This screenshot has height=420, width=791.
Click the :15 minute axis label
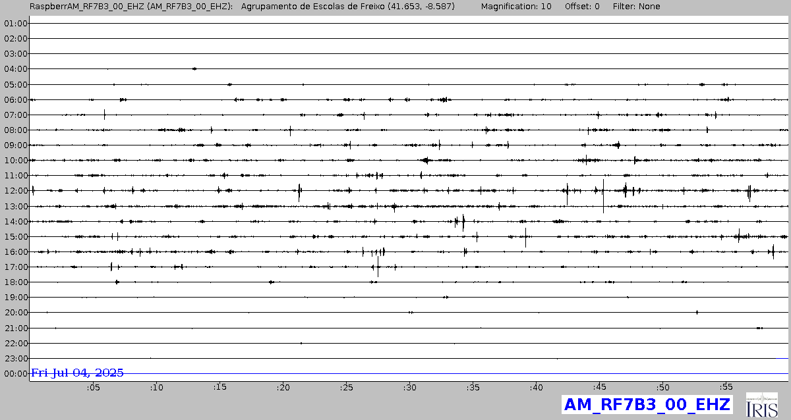click(220, 388)
